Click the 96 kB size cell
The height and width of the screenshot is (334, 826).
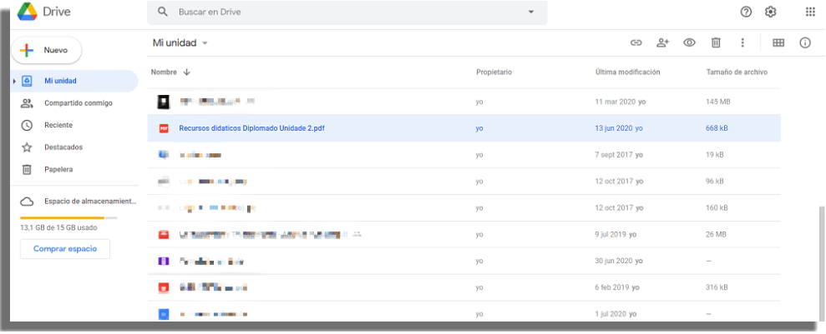(715, 182)
